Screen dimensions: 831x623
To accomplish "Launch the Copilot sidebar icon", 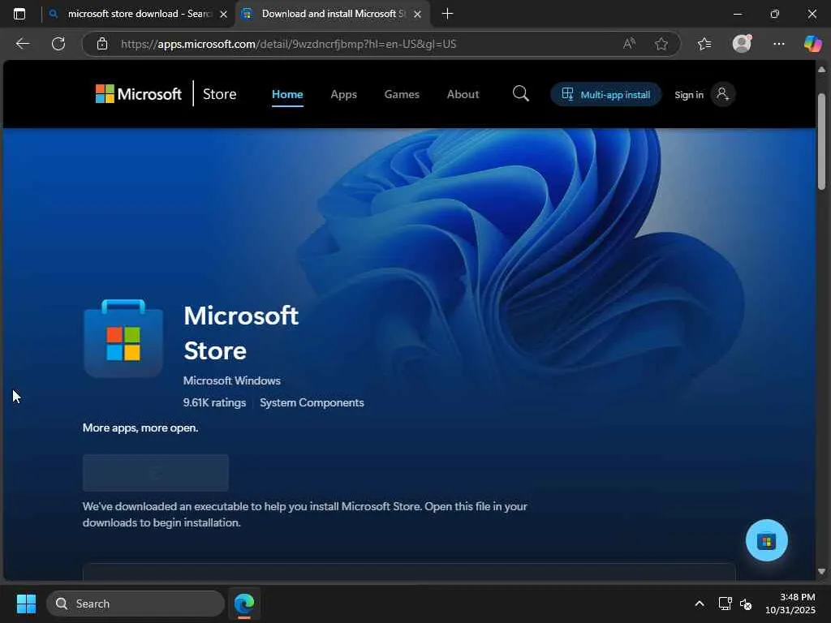I will pos(812,44).
